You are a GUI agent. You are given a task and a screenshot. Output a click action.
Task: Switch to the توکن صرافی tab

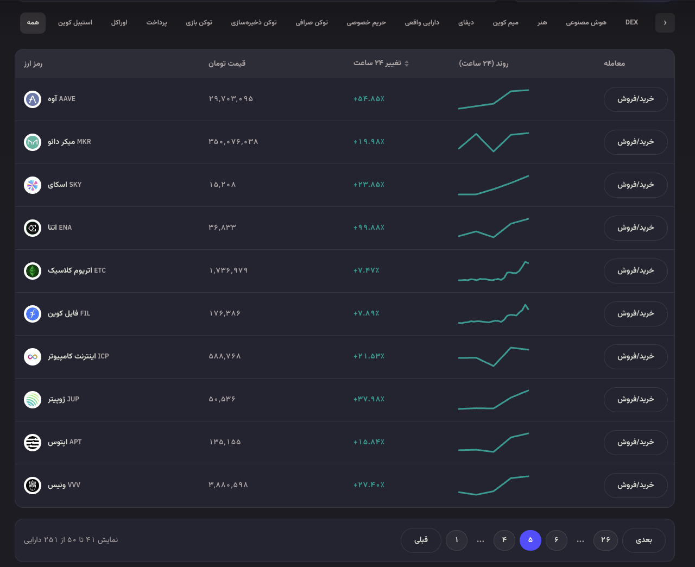pyautogui.click(x=312, y=23)
